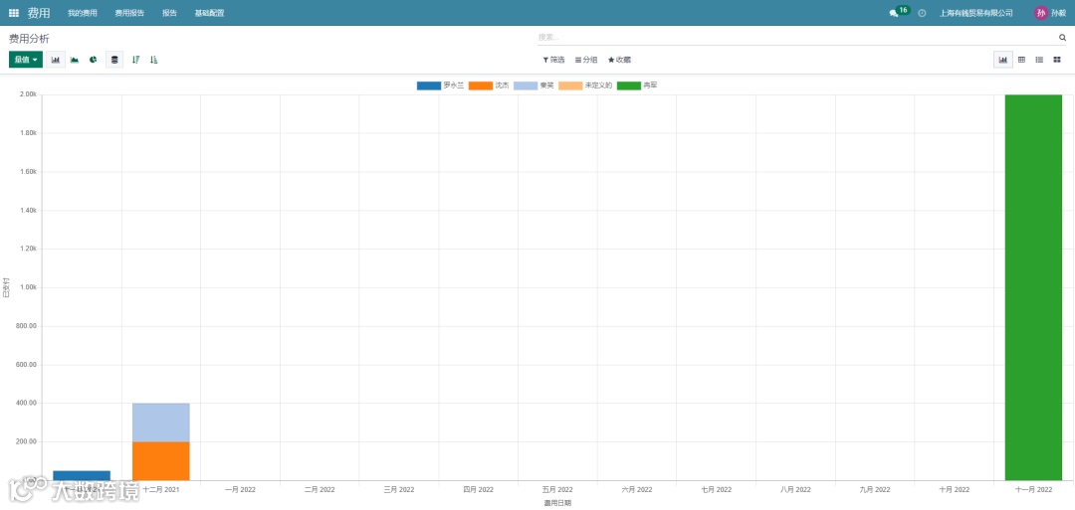Click the 1.00k axis value
1075x510 pixels.
click(x=27, y=287)
